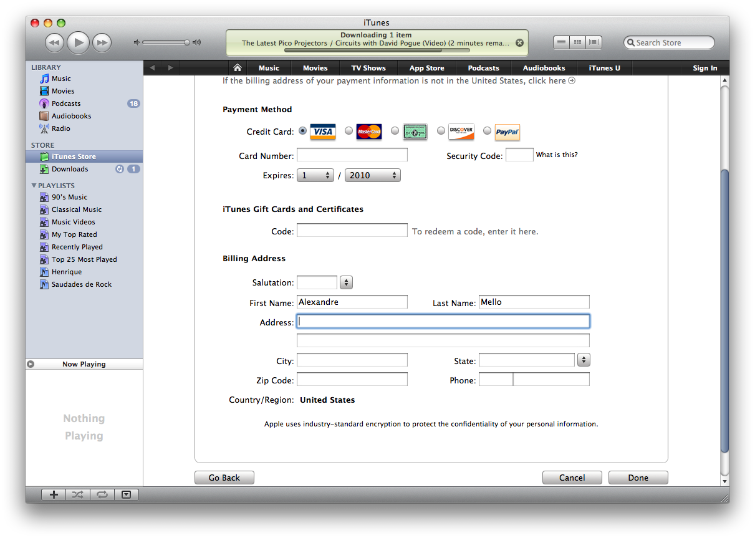Click the store back arrow
This screenshot has width=755, height=538.
pos(152,68)
